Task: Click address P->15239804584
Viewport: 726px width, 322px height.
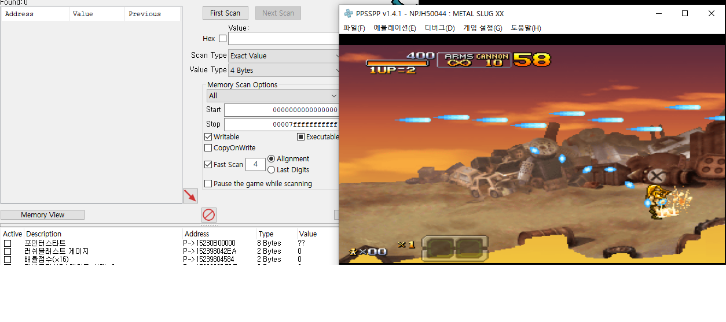Action: click(208, 260)
